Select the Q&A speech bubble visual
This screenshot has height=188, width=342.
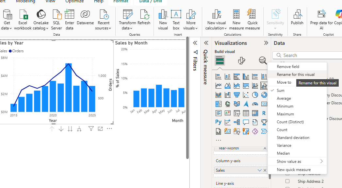tap(246, 122)
